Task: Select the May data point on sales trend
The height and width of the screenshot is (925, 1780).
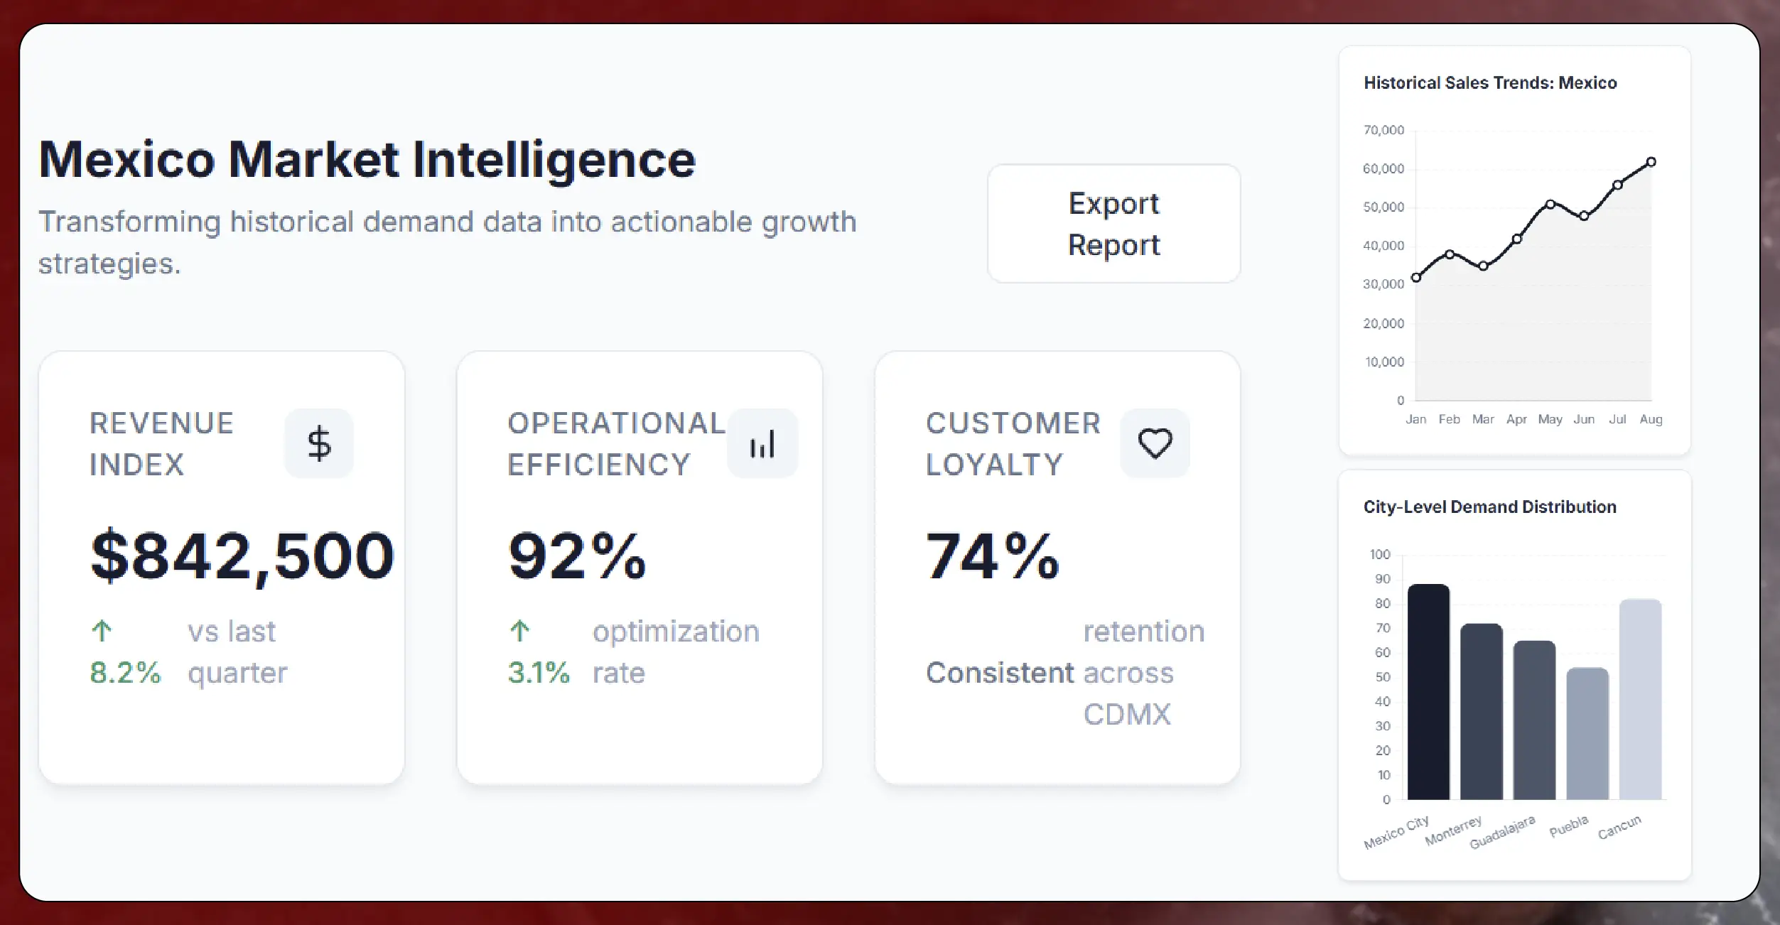Action: 1550,204
